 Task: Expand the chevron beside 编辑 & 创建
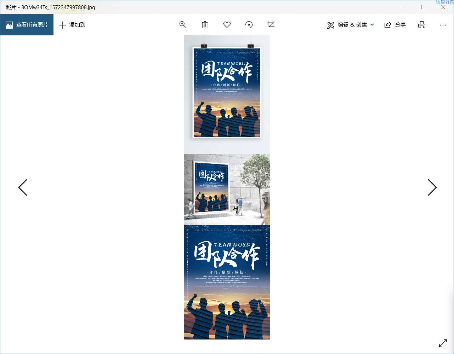tap(372, 25)
